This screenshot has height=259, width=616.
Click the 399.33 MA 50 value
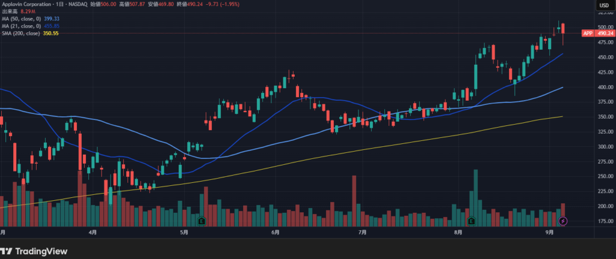click(52, 19)
